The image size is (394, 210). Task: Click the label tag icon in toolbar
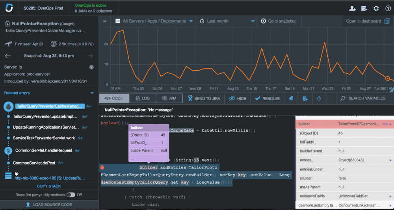click(x=291, y=98)
